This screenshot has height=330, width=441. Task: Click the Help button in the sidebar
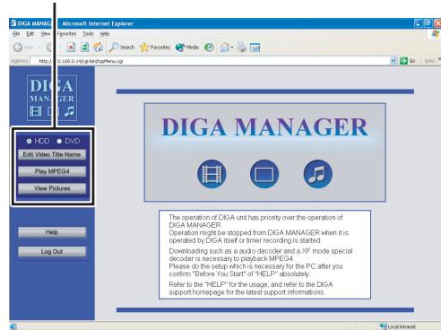(52, 232)
